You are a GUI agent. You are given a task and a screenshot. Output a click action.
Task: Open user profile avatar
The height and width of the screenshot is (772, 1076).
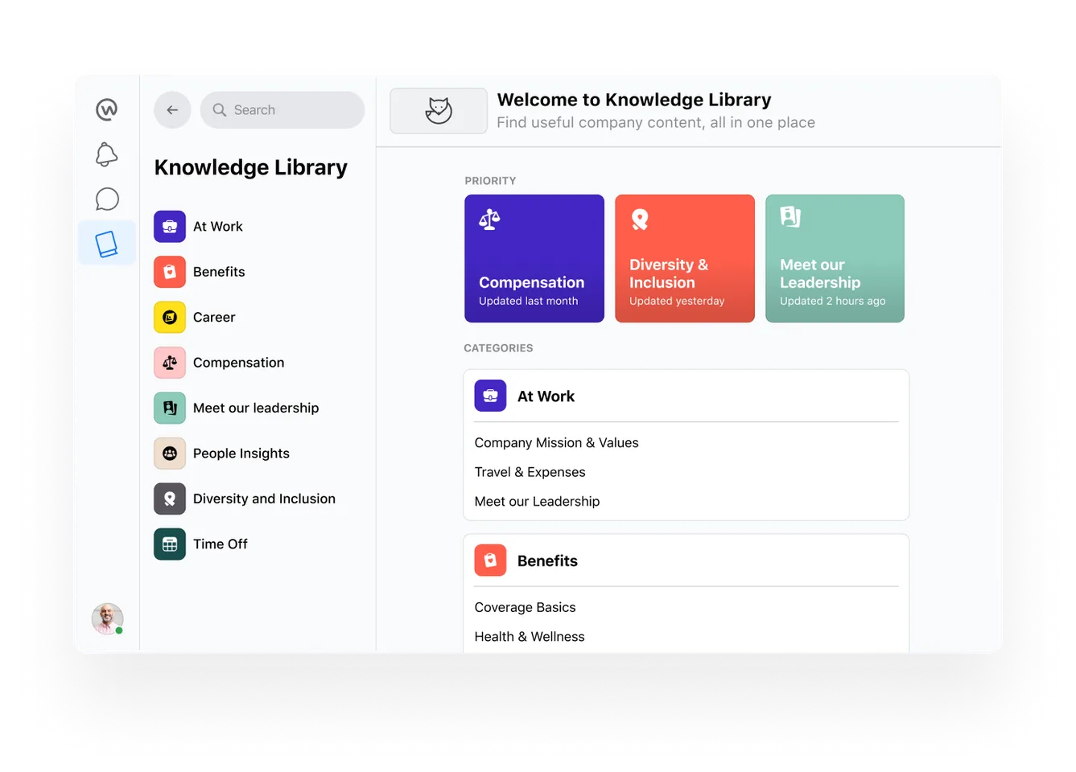[107, 618]
